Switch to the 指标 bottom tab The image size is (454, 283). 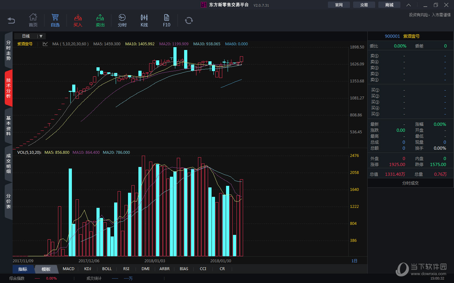tap(23, 269)
